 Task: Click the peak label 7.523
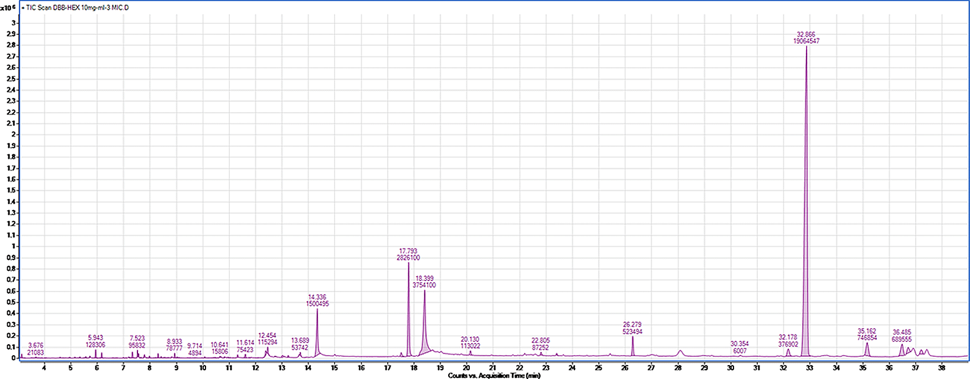[x=137, y=338]
